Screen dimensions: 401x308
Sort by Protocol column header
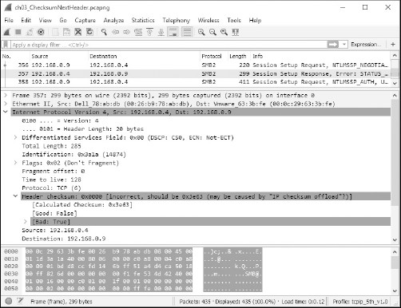pyautogui.click(x=213, y=57)
